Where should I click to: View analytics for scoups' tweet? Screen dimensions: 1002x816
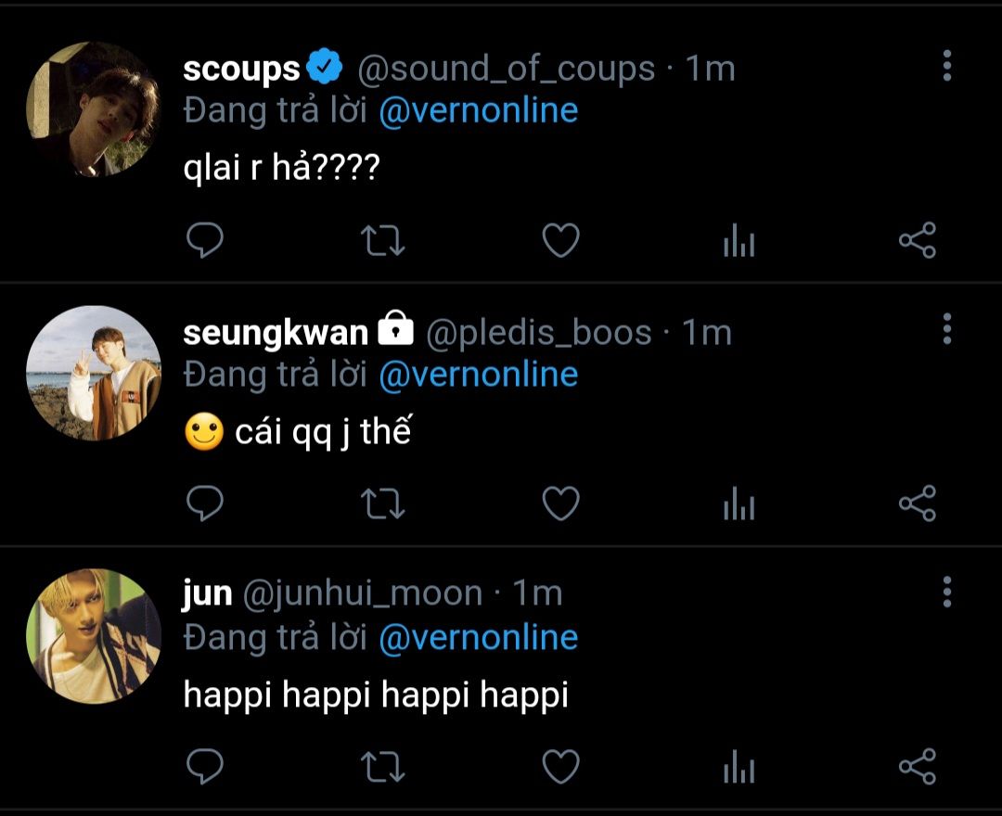point(739,242)
